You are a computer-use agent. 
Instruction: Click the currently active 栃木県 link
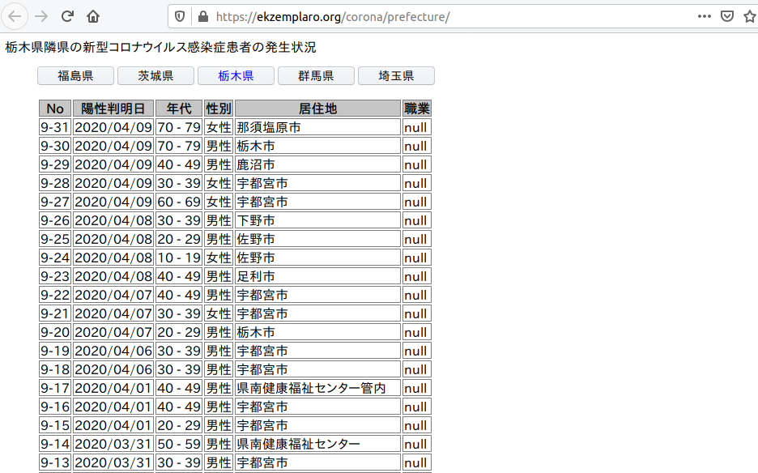(x=235, y=75)
